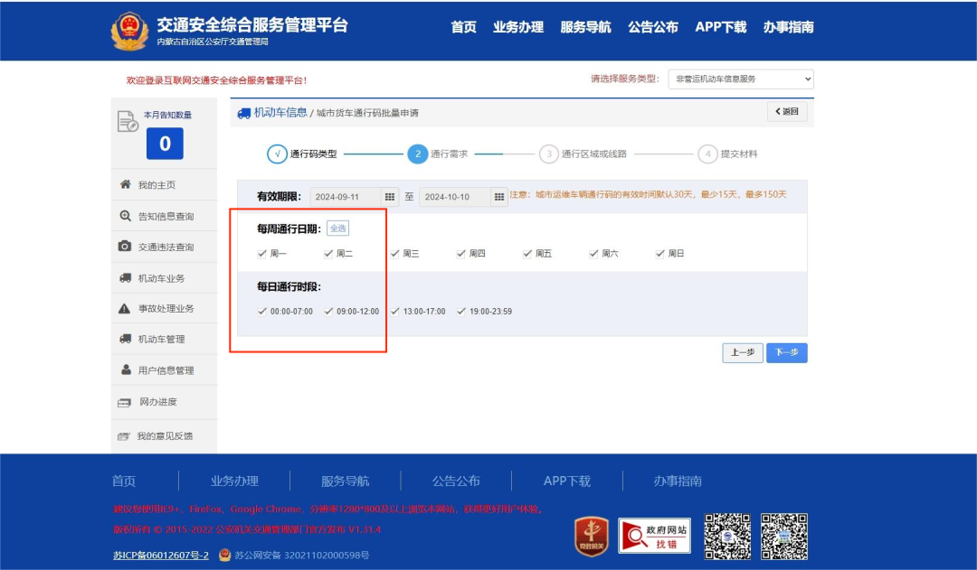Screen dimensions: 977x570
Task: Click the 返回 back button
Action: (x=787, y=111)
